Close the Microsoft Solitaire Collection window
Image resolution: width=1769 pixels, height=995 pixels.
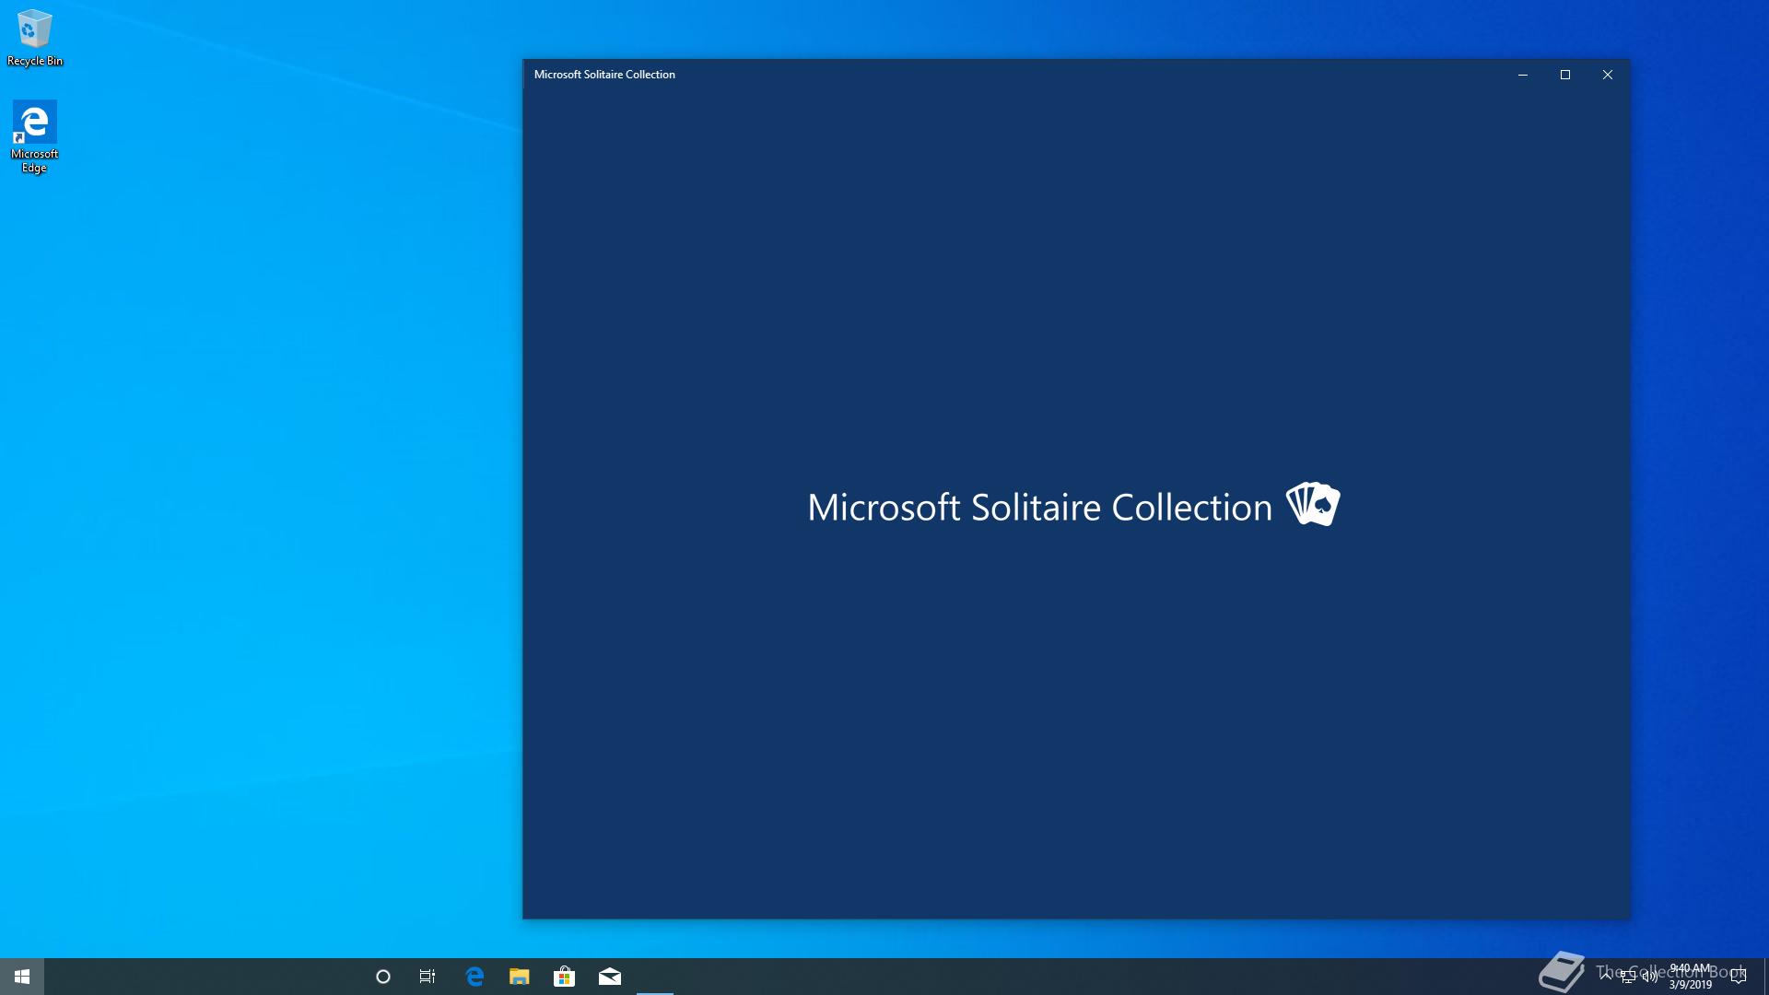coord(1608,75)
